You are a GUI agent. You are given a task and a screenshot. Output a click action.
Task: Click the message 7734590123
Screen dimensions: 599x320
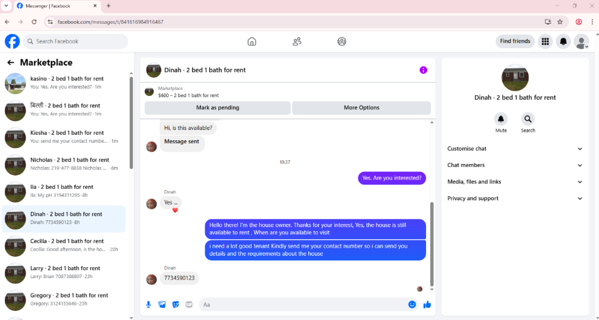[x=179, y=278]
